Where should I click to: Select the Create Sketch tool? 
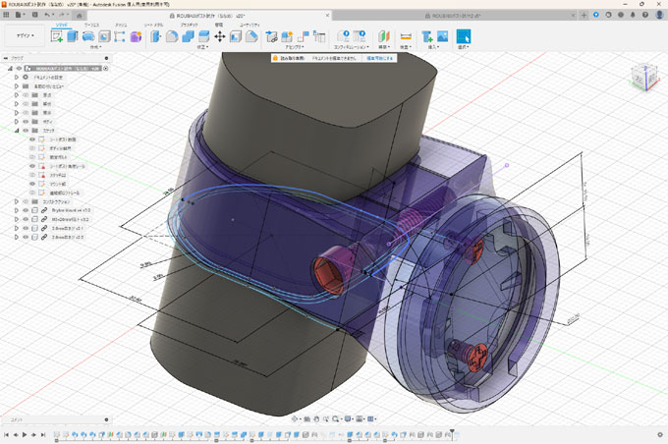point(57,36)
